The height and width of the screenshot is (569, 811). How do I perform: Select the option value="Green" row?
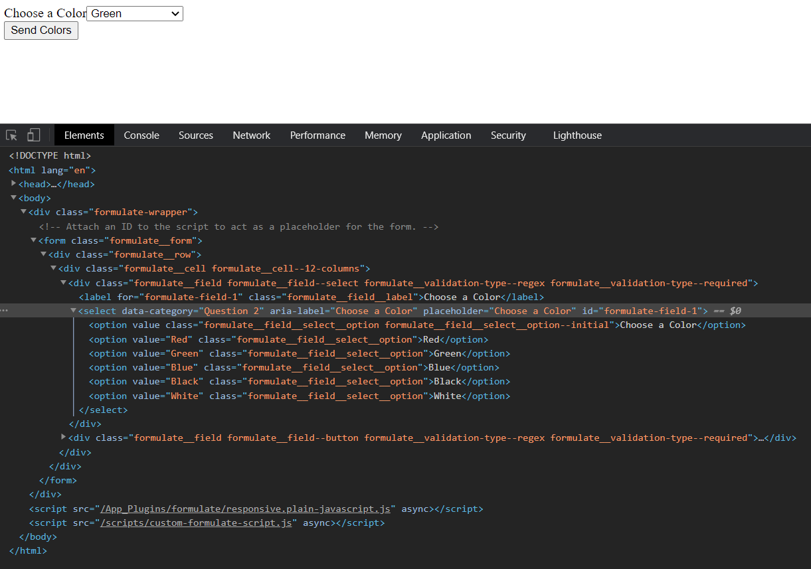click(300, 353)
